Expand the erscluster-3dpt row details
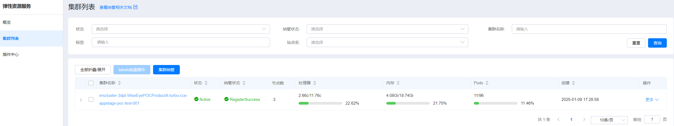Screen dimensions: 674x126 (x=81, y=100)
